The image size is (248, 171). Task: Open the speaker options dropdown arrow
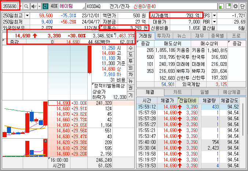coord(39,6)
